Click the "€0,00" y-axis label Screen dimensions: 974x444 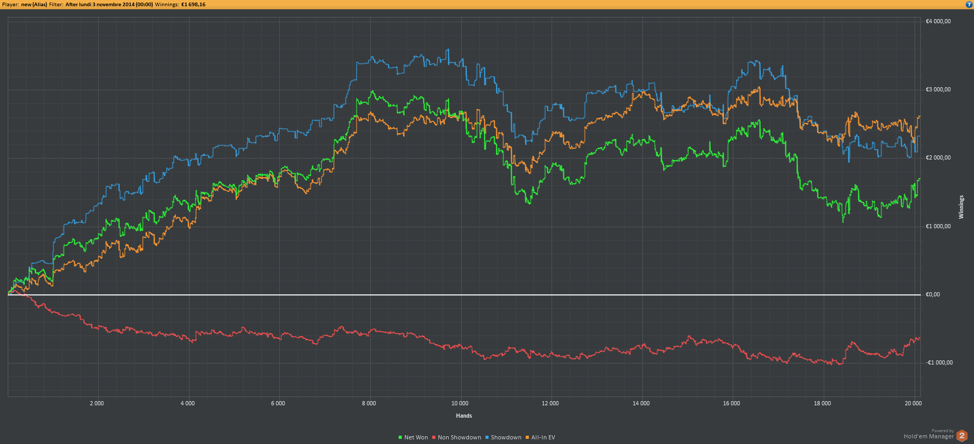933,295
